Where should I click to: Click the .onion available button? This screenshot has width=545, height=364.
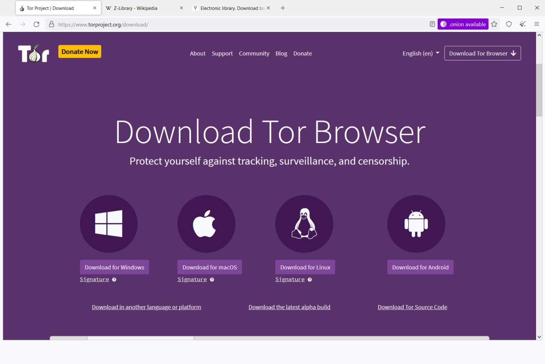pyautogui.click(x=463, y=24)
